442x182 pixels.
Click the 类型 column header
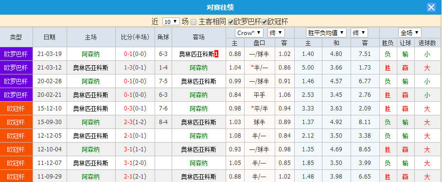tap(16, 37)
